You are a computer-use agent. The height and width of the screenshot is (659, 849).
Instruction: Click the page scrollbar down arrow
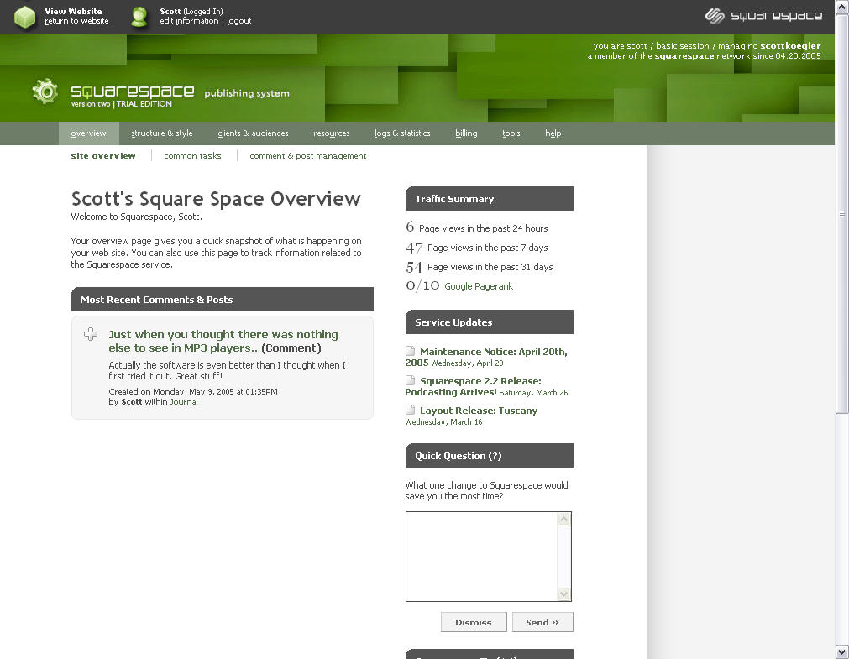842,651
